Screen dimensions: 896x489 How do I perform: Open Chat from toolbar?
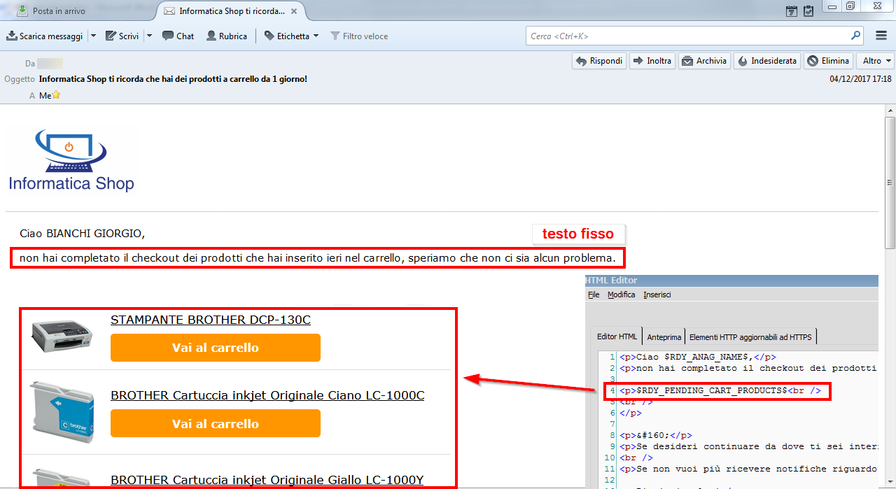[x=178, y=36]
